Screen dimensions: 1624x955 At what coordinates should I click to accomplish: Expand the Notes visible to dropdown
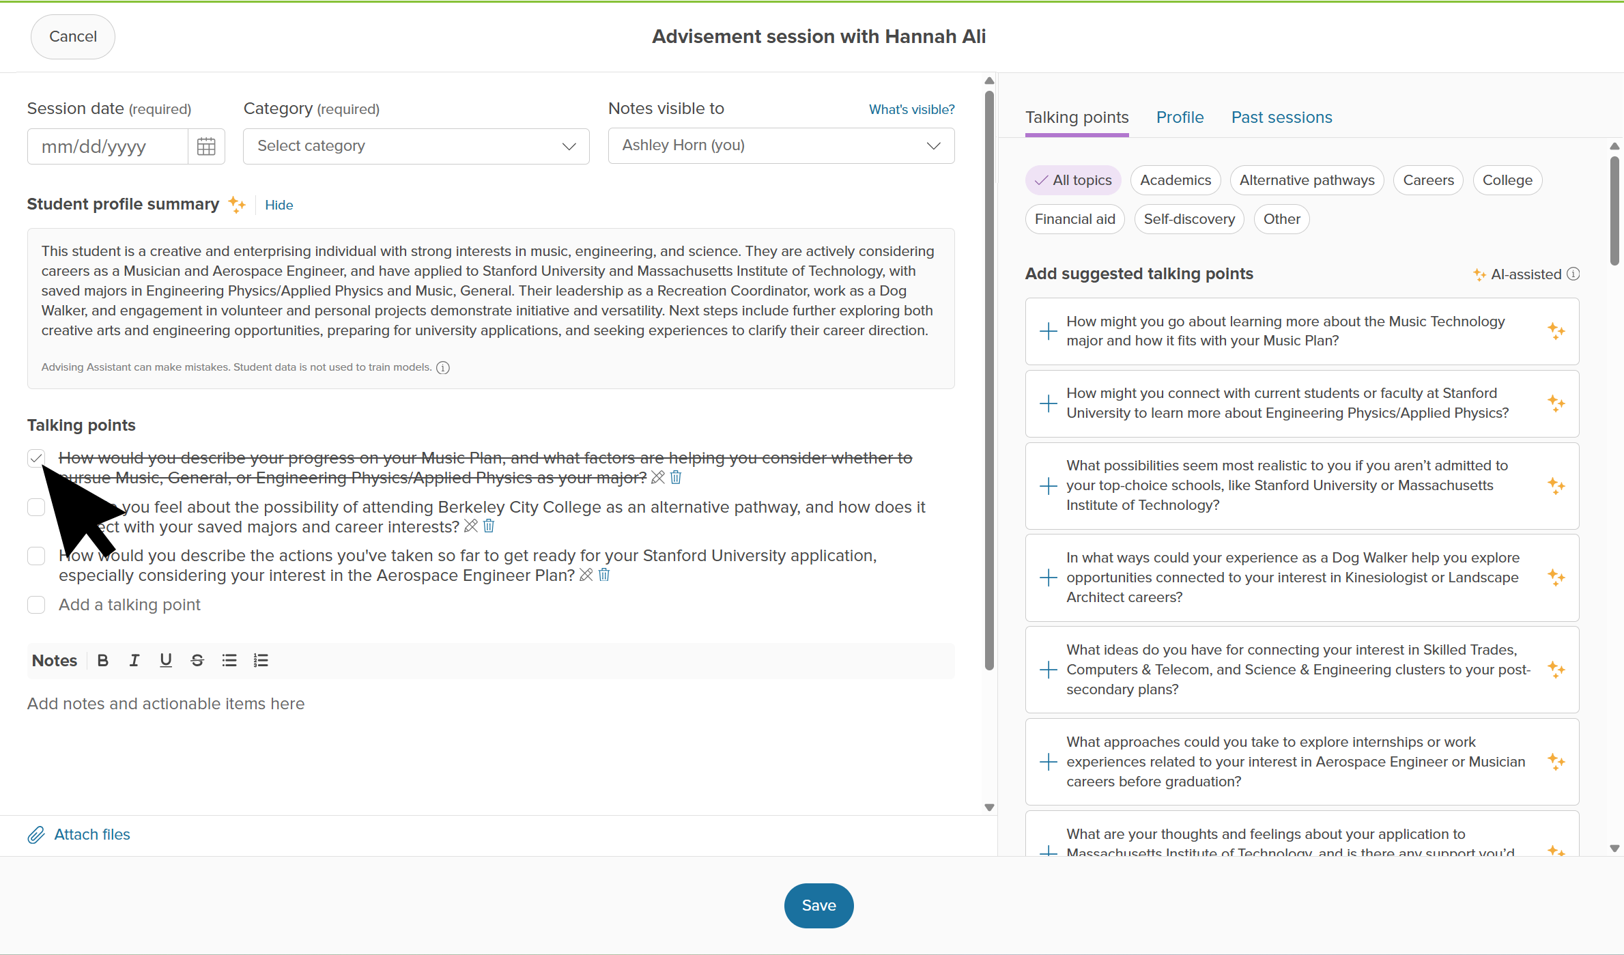click(x=781, y=145)
